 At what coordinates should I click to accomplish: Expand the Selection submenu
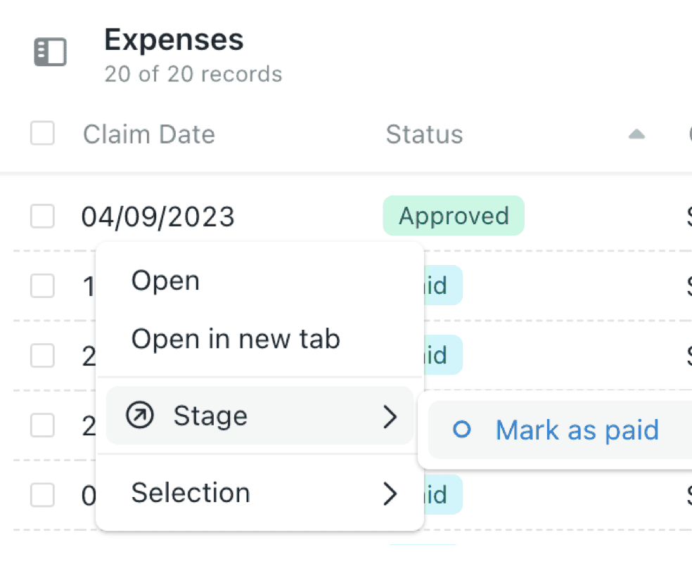pos(190,492)
